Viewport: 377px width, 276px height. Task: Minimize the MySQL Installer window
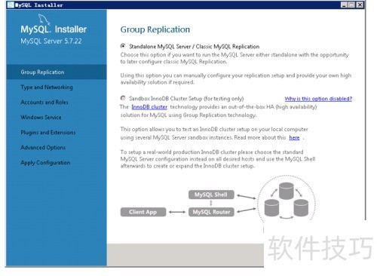(344, 5)
